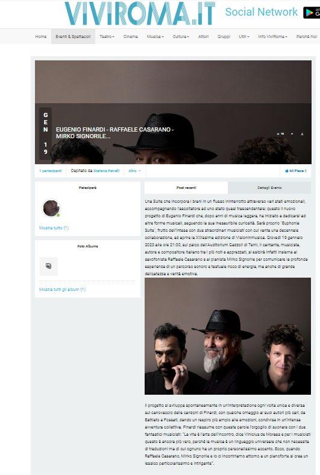Click the ViviRoma.it logo
This screenshot has width=320, height=475.
[x=140, y=13]
